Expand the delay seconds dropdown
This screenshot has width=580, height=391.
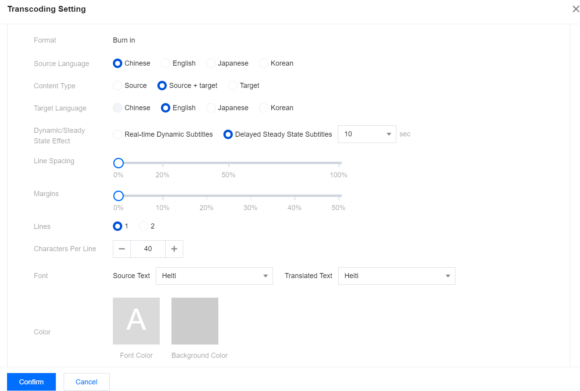pyautogui.click(x=367, y=134)
